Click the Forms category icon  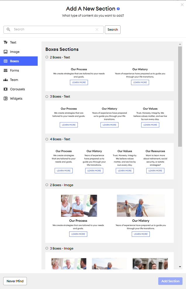tap(6, 70)
